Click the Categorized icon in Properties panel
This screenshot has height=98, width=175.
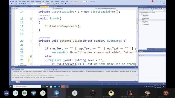(139, 55)
